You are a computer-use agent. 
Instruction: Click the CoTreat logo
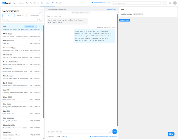6,3
